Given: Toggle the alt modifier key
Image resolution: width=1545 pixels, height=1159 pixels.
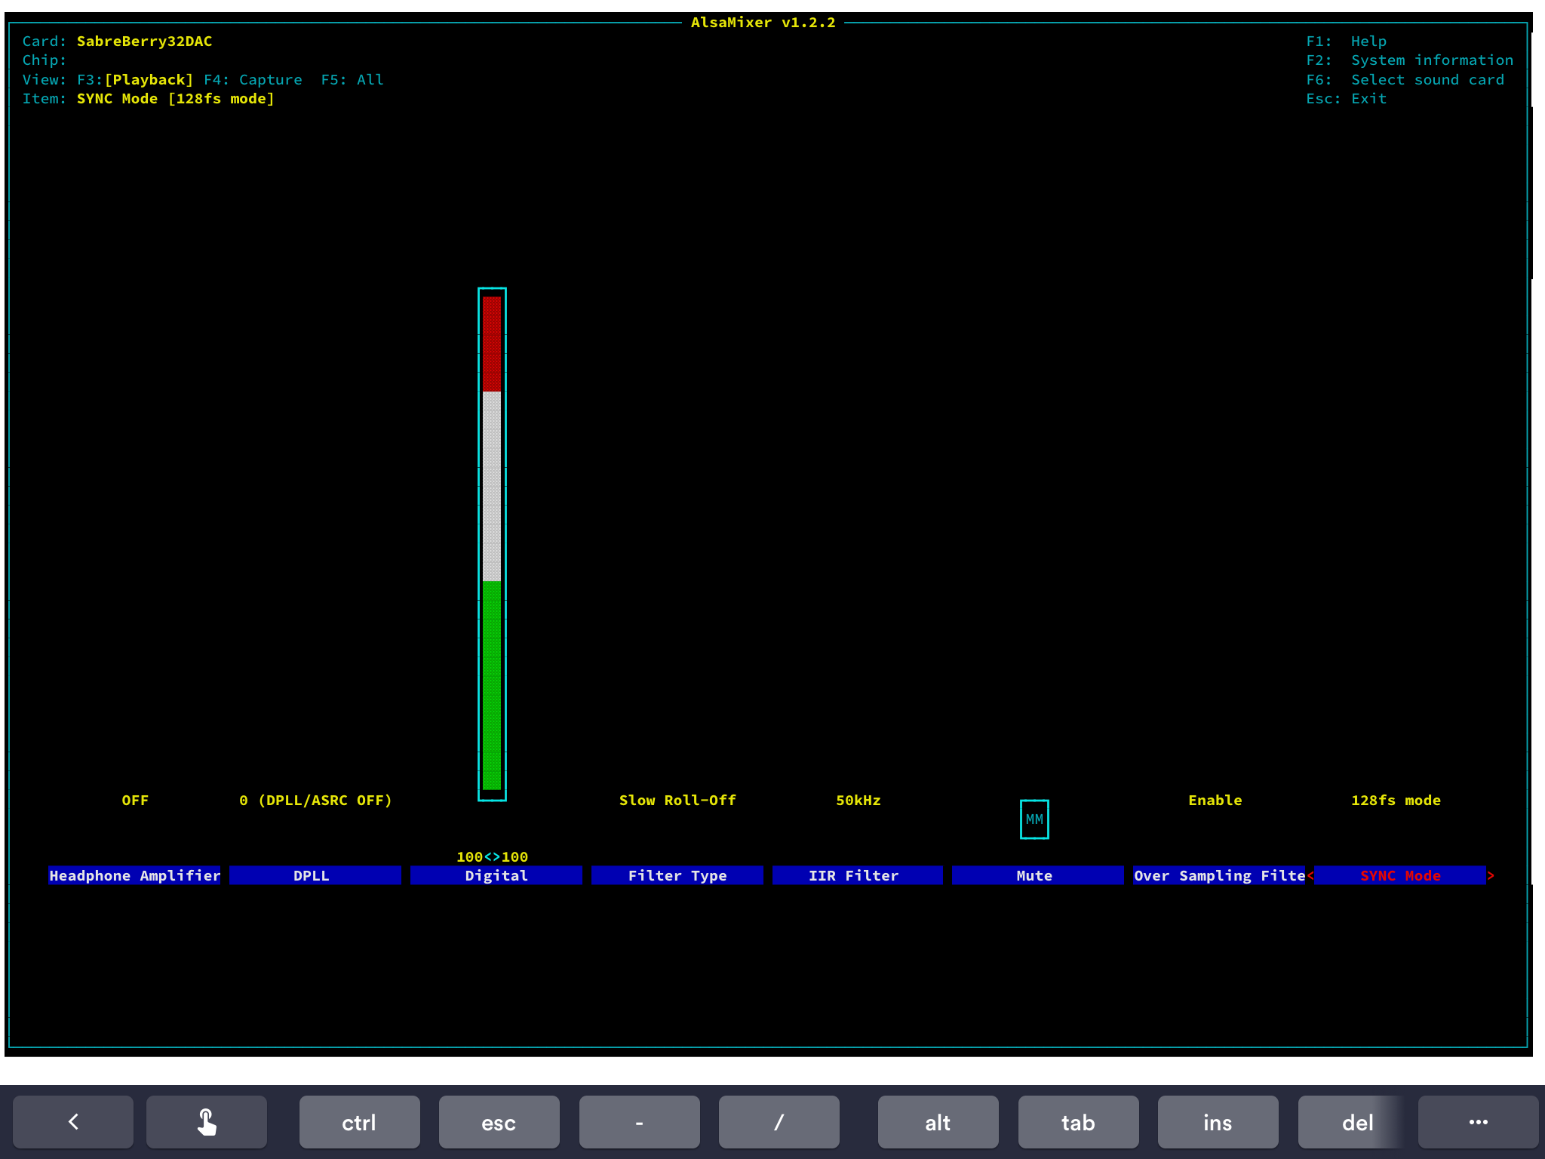Looking at the screenshot, I should point(938,1122).
